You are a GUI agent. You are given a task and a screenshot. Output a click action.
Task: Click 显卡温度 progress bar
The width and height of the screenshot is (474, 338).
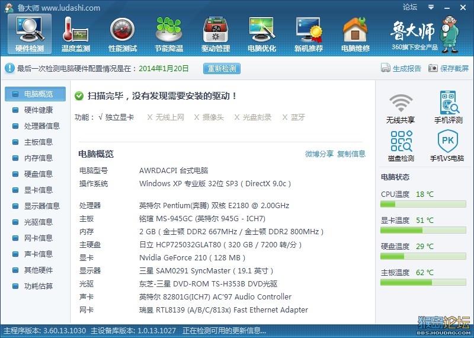coord(423,230)
